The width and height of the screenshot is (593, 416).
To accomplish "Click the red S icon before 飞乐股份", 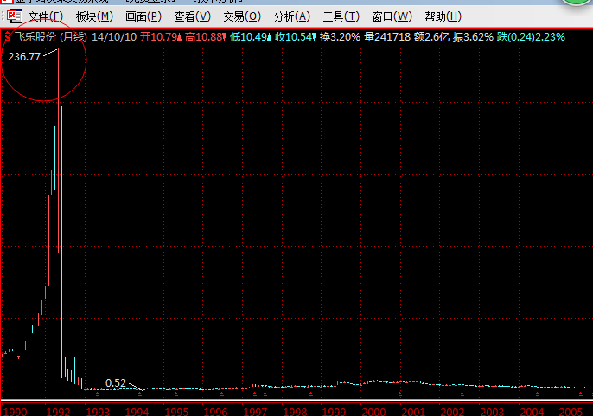I will [8, 37].
